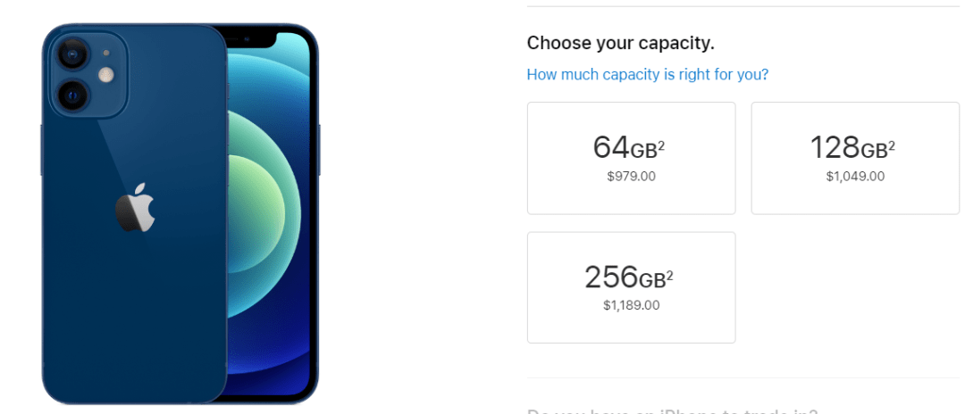Click the "Choose your capacity." heading
965x414 pixels.
[x=620, y=43]
